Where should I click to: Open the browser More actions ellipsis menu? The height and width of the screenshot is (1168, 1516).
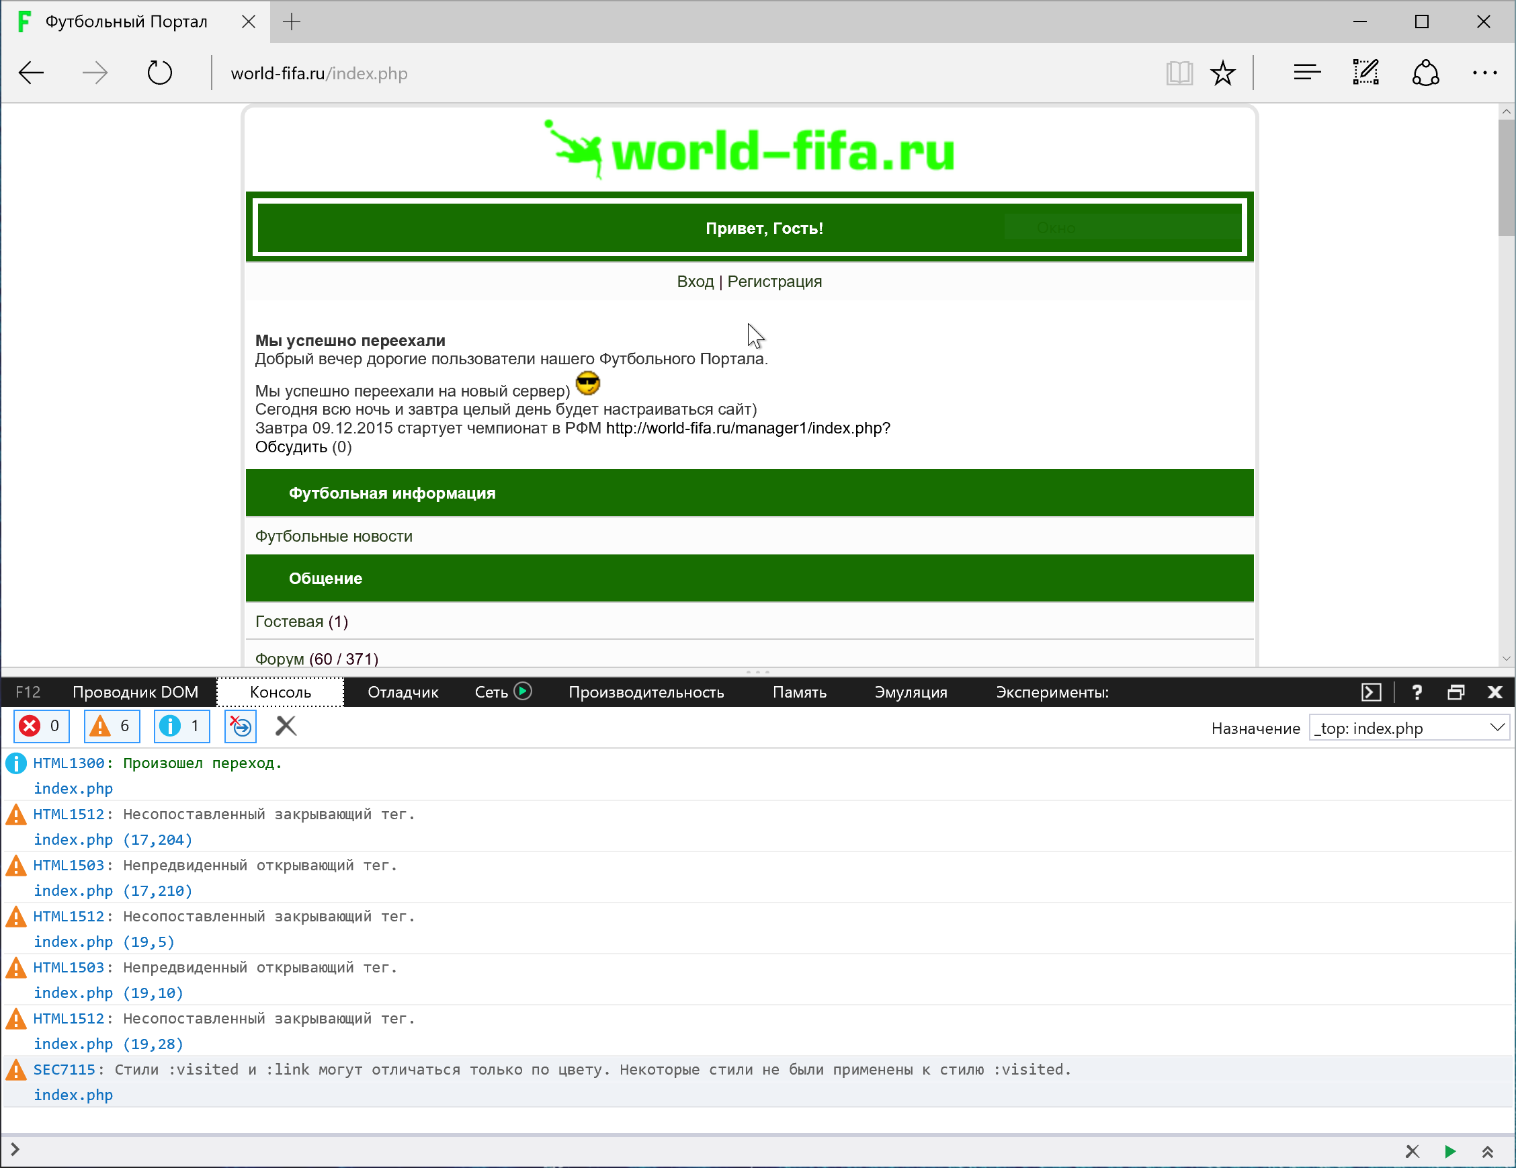1485,73
